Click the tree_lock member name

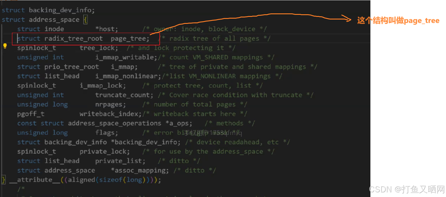[98, 48]
